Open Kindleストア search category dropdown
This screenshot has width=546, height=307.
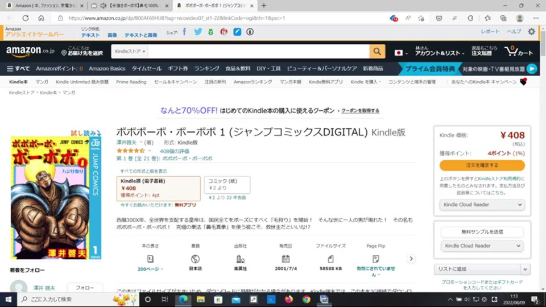pyautogui.click(x=130, y=52)
